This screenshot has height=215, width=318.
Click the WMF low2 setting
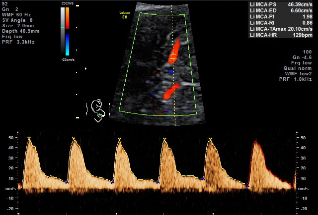click(x=298, y=74)
